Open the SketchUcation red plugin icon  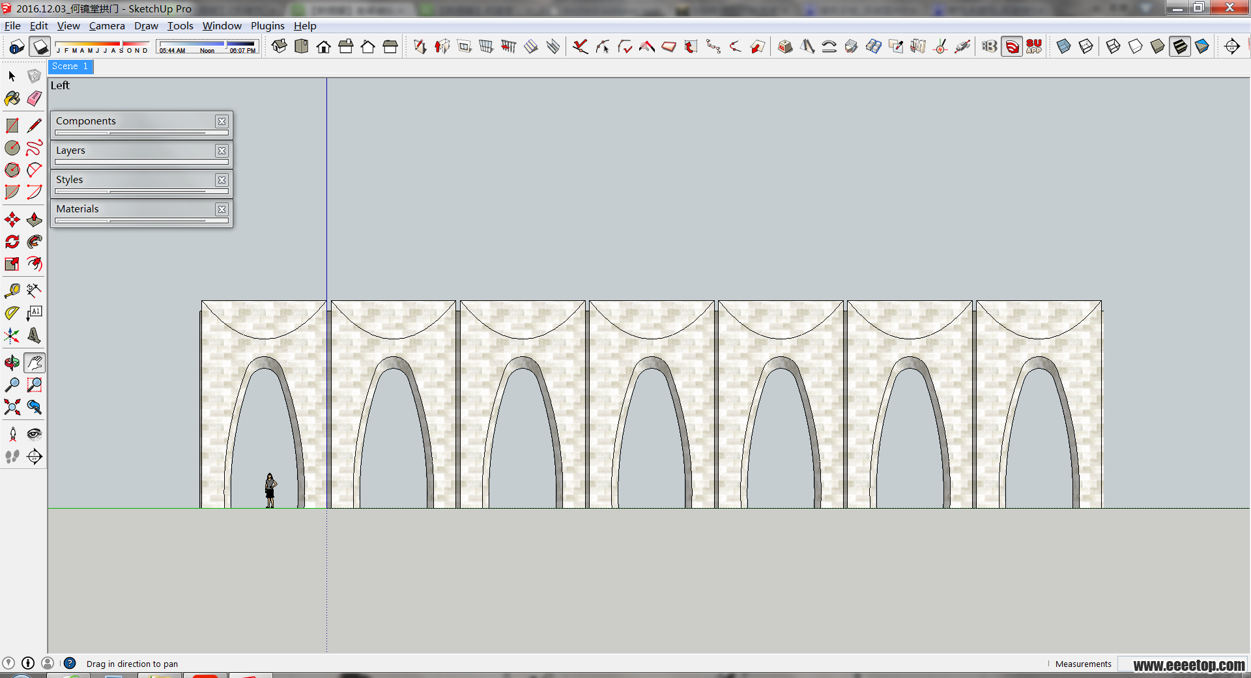point(1012,46)
